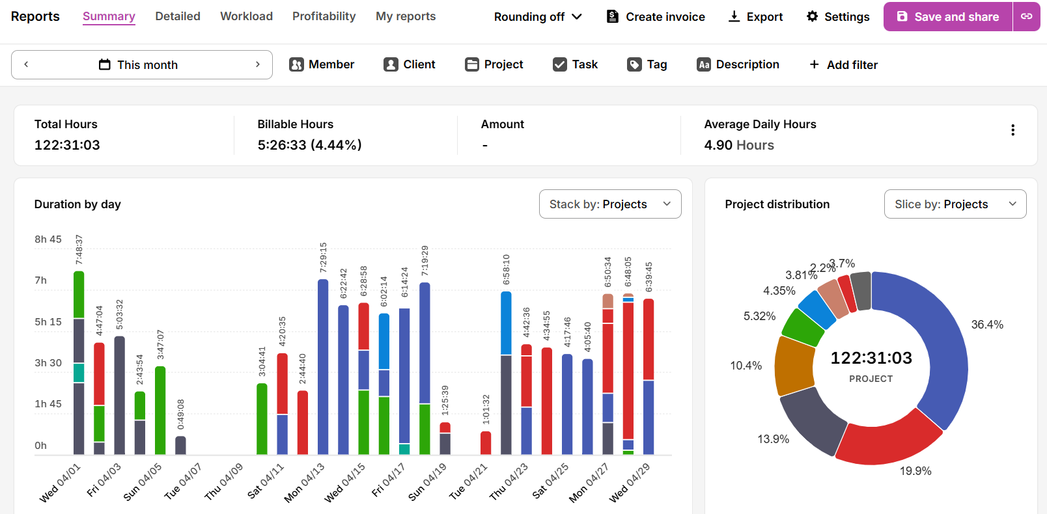Viewport: 1047px width, 514px height.
Task: Click the Client filter icon
Action: point(391,64)
